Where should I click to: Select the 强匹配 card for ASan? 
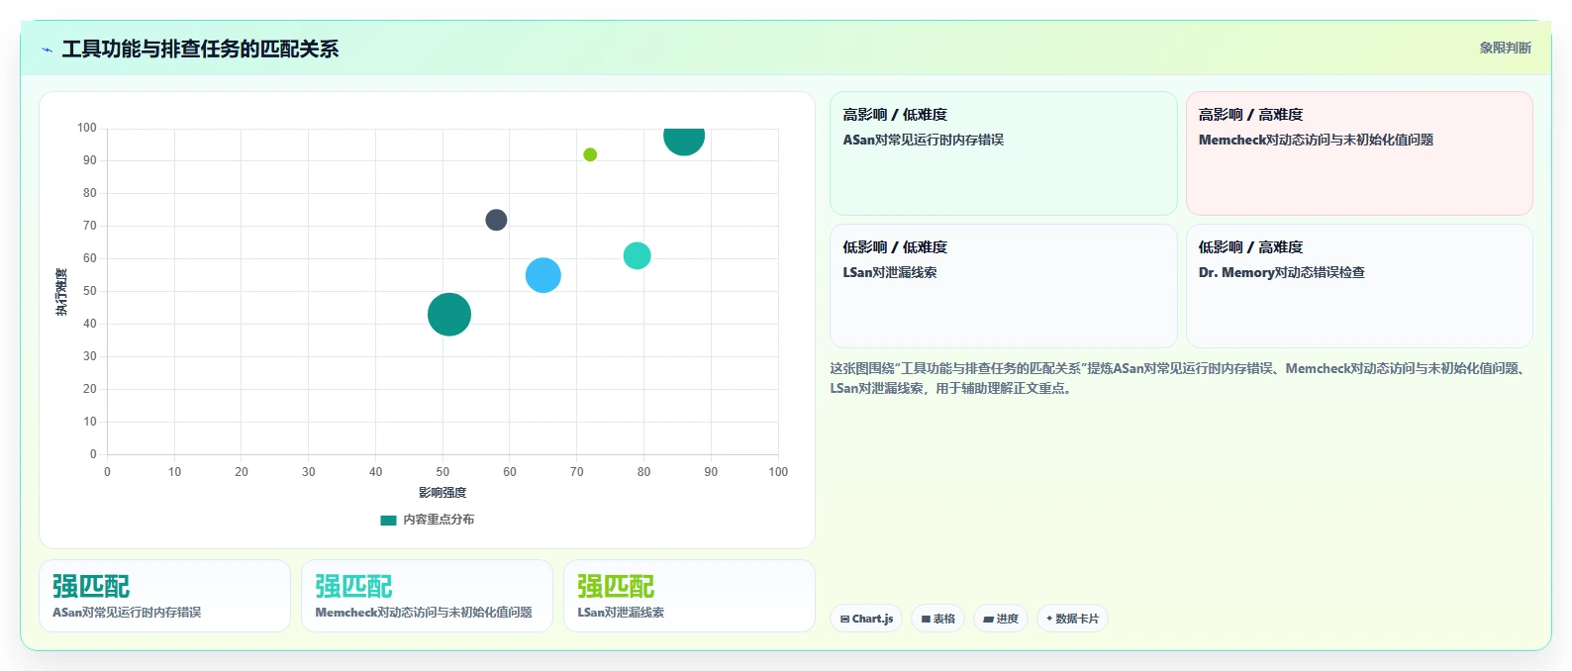point(164,596)
